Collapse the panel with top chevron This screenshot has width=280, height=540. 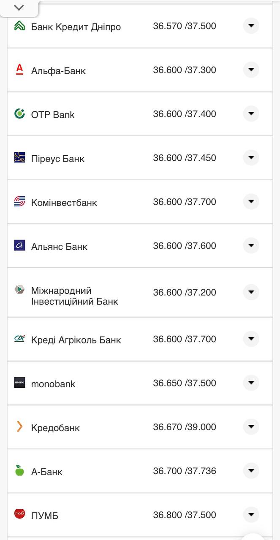click(x=19, y=8)
